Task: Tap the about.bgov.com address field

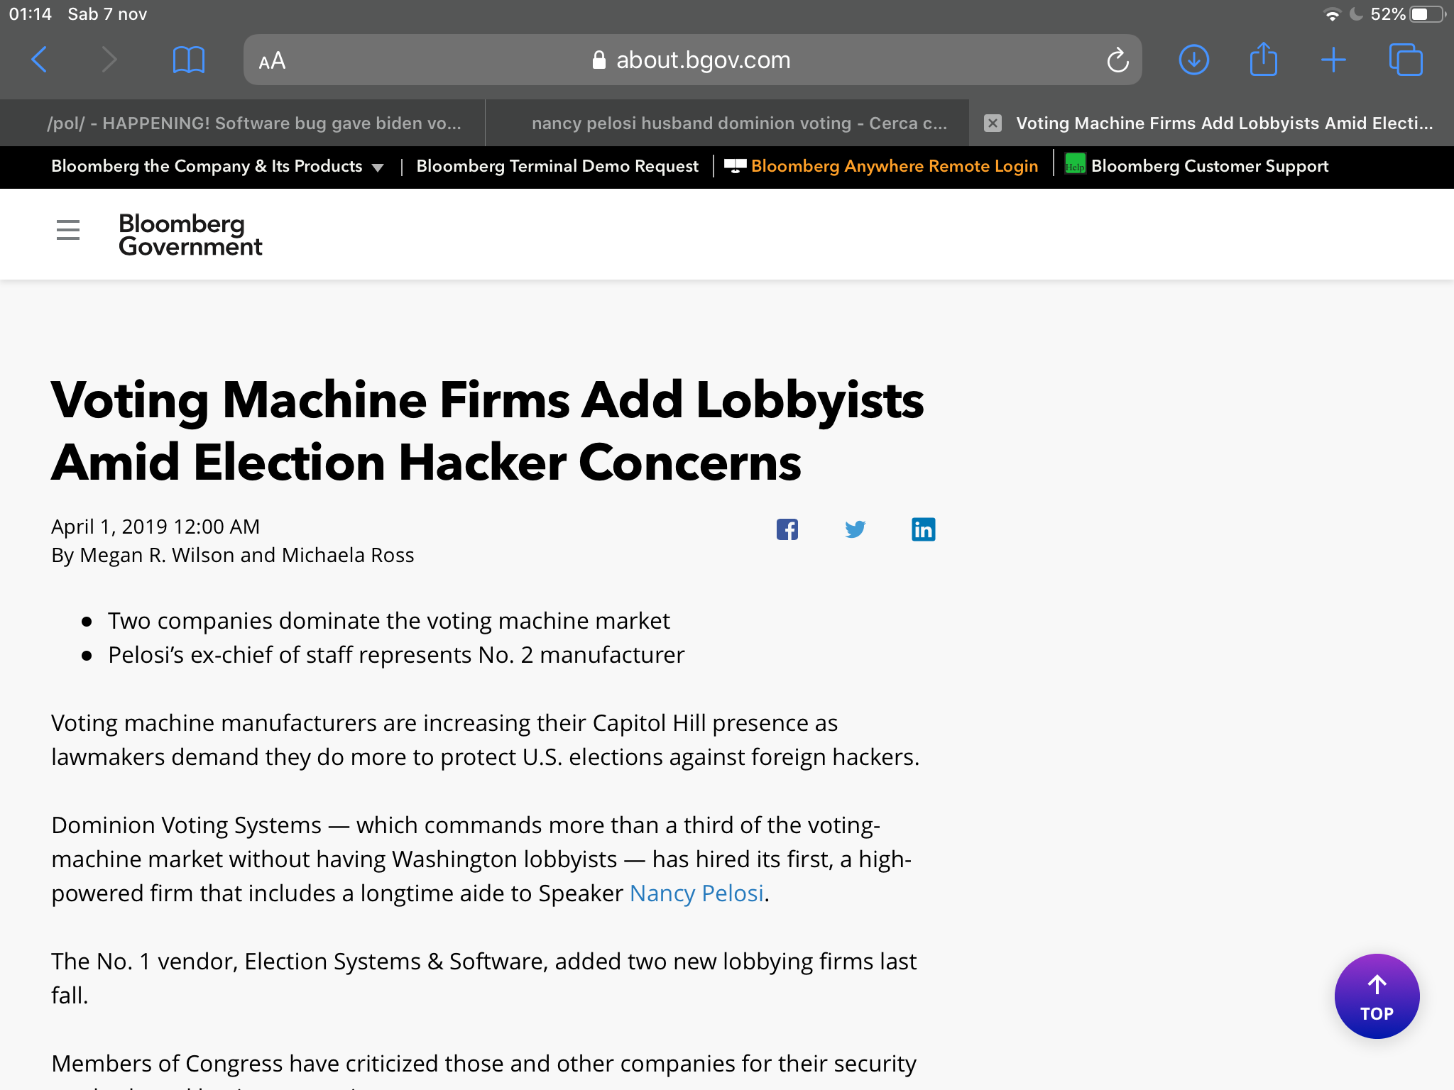Action: 692,60
